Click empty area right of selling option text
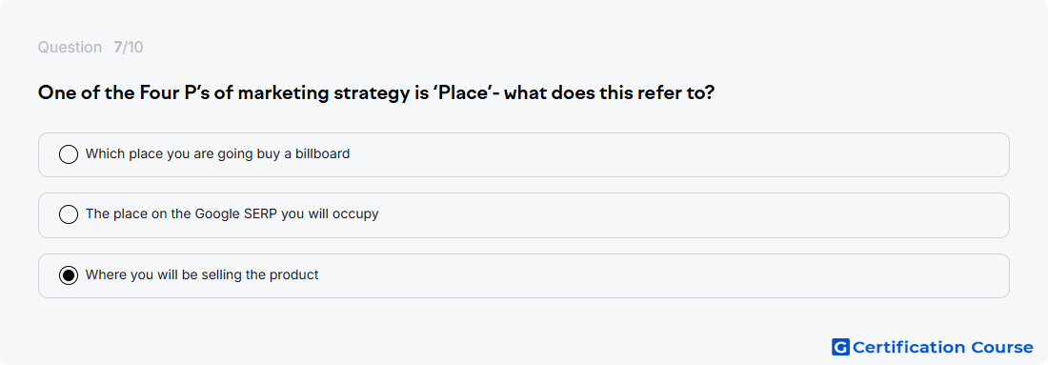This screenshot has width=1048, height=365. pos(662,275)
